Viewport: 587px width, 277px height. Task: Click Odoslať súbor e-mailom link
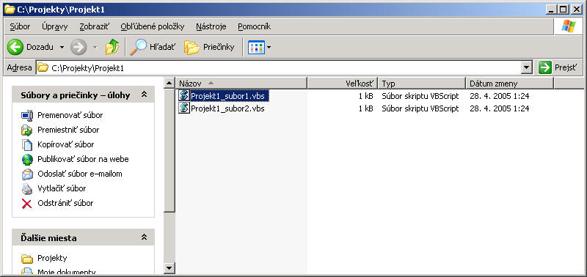[80, 174]
